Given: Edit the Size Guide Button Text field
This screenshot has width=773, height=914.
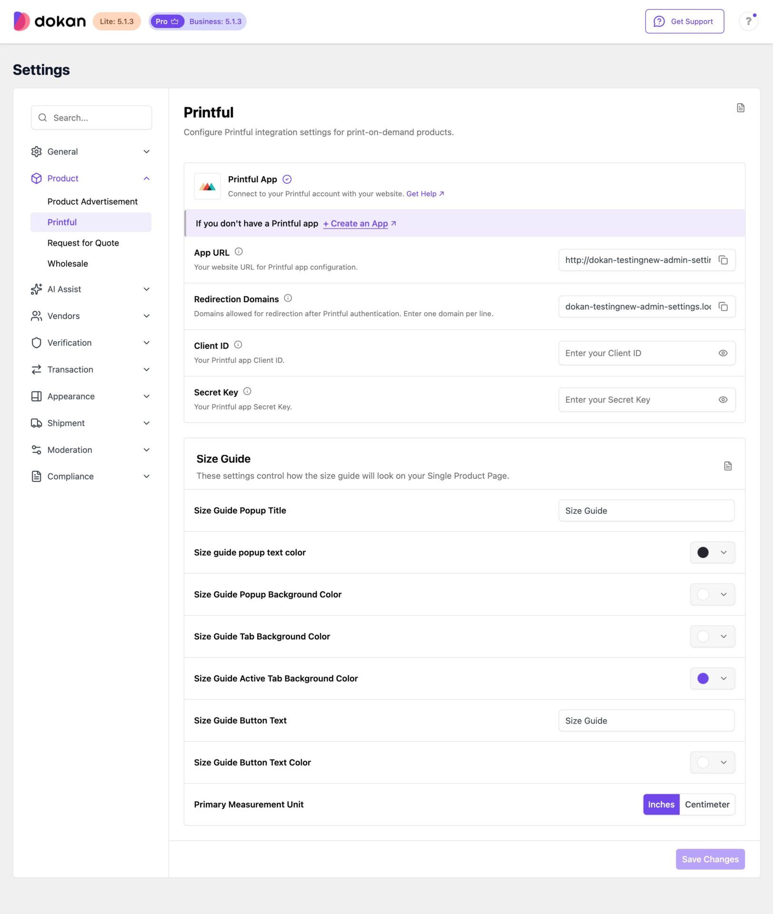Looking at the screenshot, I should pyautogui.click(x=646, y=721).
